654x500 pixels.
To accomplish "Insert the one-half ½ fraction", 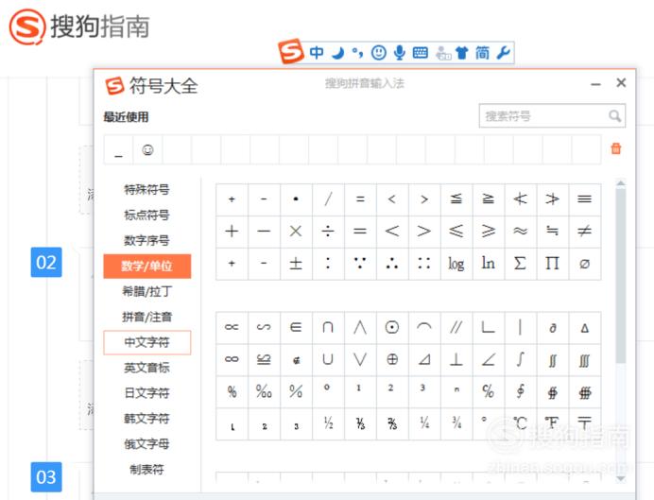I will click(x=328, y=423).
